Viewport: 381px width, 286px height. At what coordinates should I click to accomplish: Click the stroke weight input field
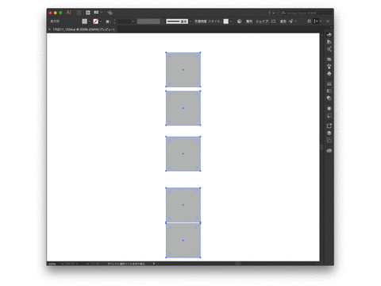tap(124, 21)
